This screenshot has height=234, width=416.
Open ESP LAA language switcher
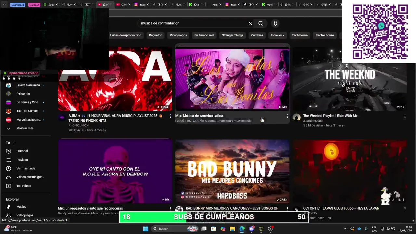[x=374, y=229]
